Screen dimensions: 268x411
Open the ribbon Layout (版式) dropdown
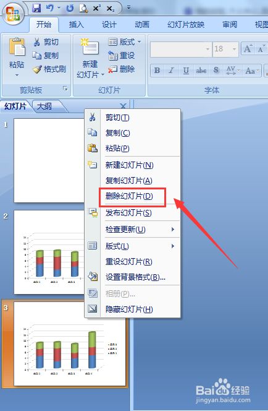[x=125, y=42]
